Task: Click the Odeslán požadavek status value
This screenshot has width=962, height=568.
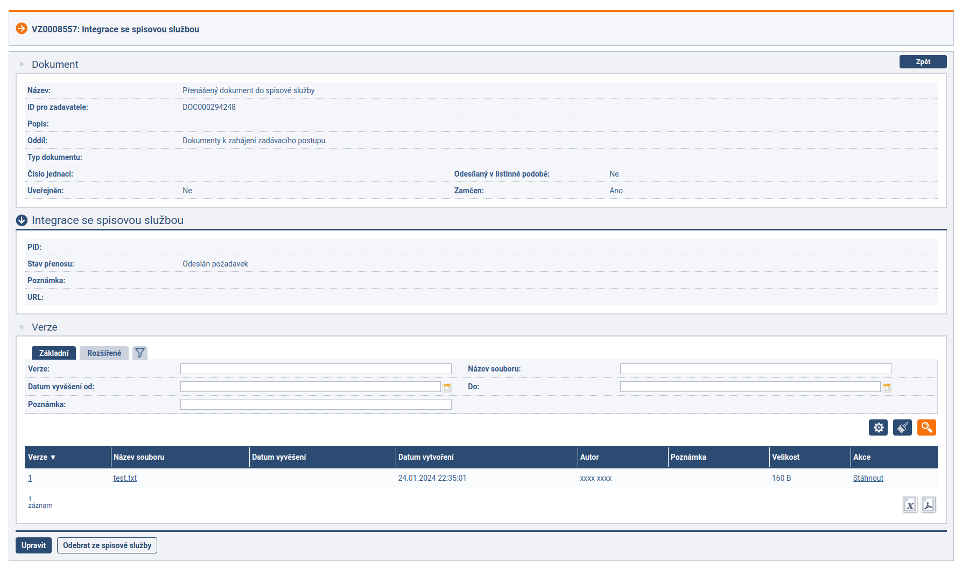Action: [215, 264]
